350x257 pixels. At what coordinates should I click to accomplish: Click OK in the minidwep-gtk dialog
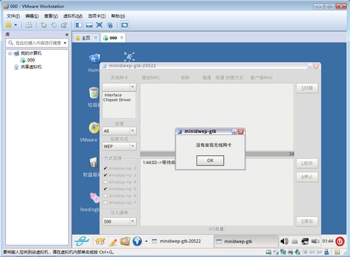pyautogui.click(x=210, y=160)
